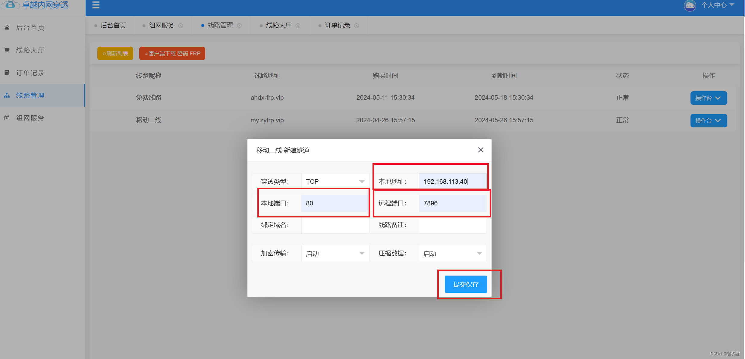This screenshot has width=745, height=359.
Task: Click the 到期时间 column header
Action: pos(504,75)
